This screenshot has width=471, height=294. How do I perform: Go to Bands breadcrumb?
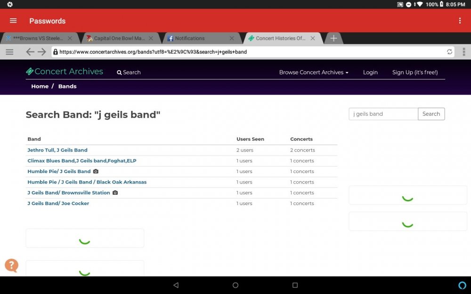[x=67, y=87]
